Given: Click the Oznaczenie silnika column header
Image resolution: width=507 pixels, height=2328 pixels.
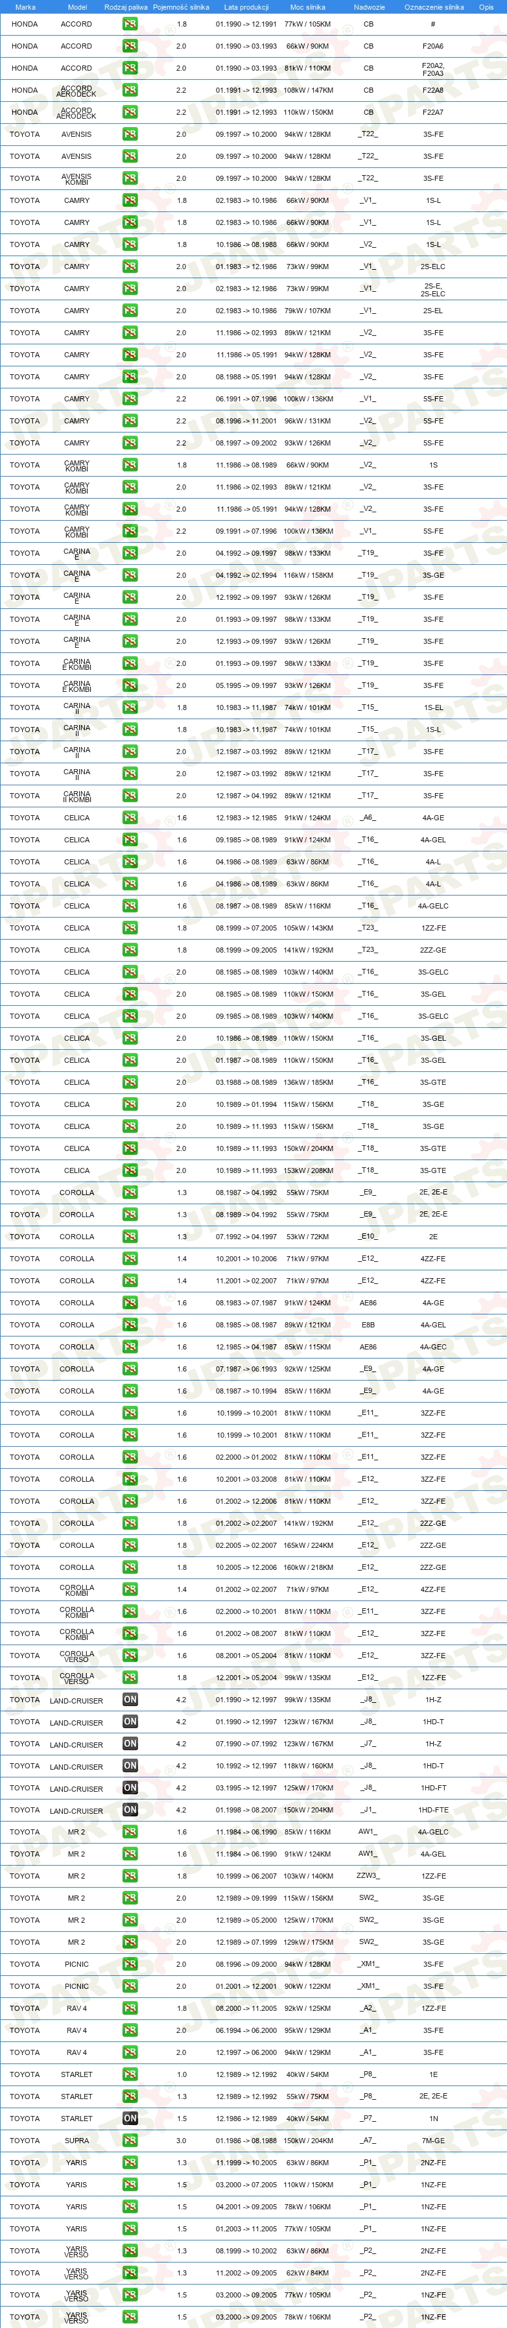Looking at the screenshot, I should tap(434, 7).
